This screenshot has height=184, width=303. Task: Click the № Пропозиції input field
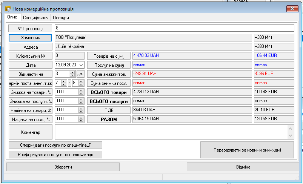[x=174, y=28]
